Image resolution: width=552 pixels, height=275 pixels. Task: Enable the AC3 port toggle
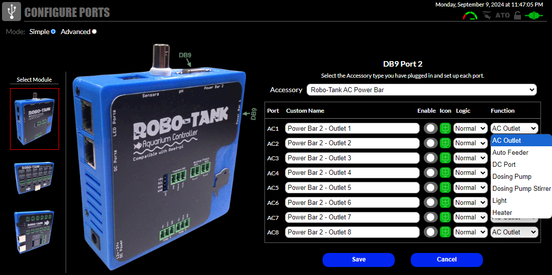tap(430, 158)
